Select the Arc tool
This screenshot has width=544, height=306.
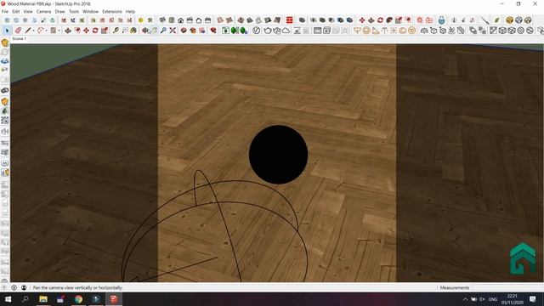click(40, 31)
